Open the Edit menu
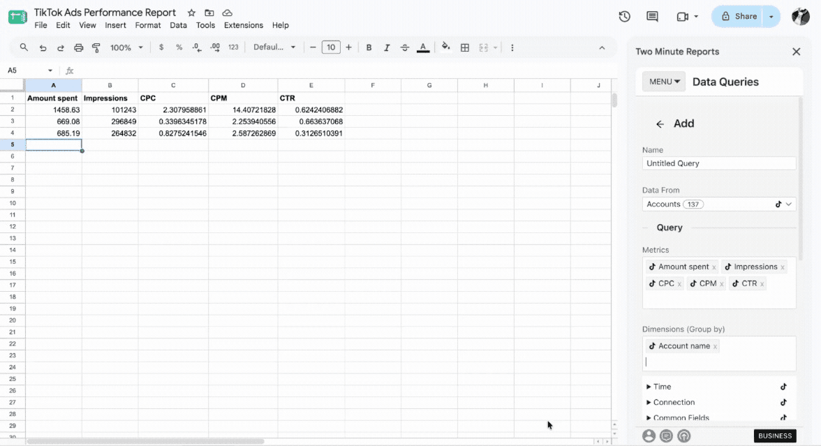 click(63, 25)
